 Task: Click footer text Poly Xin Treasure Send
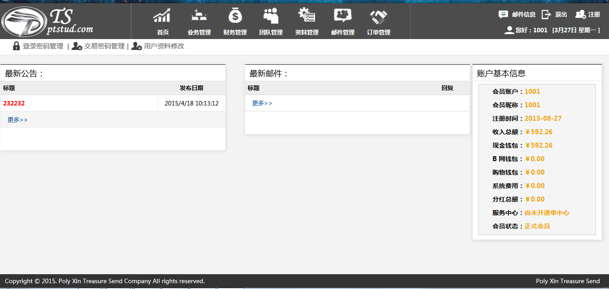568,281
